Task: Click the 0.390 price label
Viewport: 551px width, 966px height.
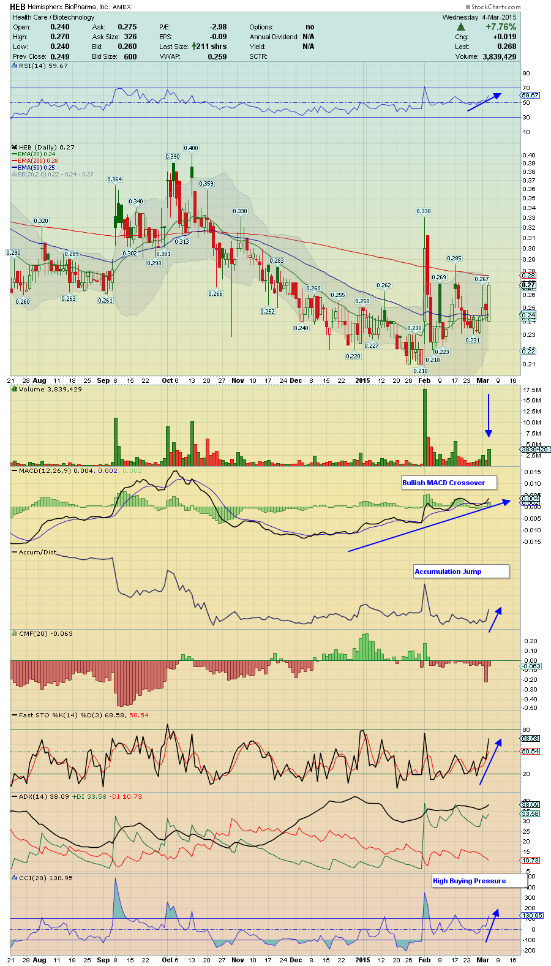Action: 173,157
